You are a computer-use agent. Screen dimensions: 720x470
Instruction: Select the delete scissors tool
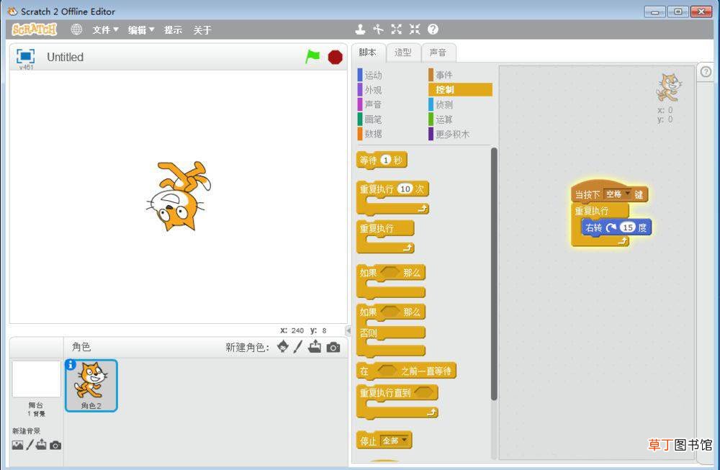pyautogui.click(x=379, y=30)
